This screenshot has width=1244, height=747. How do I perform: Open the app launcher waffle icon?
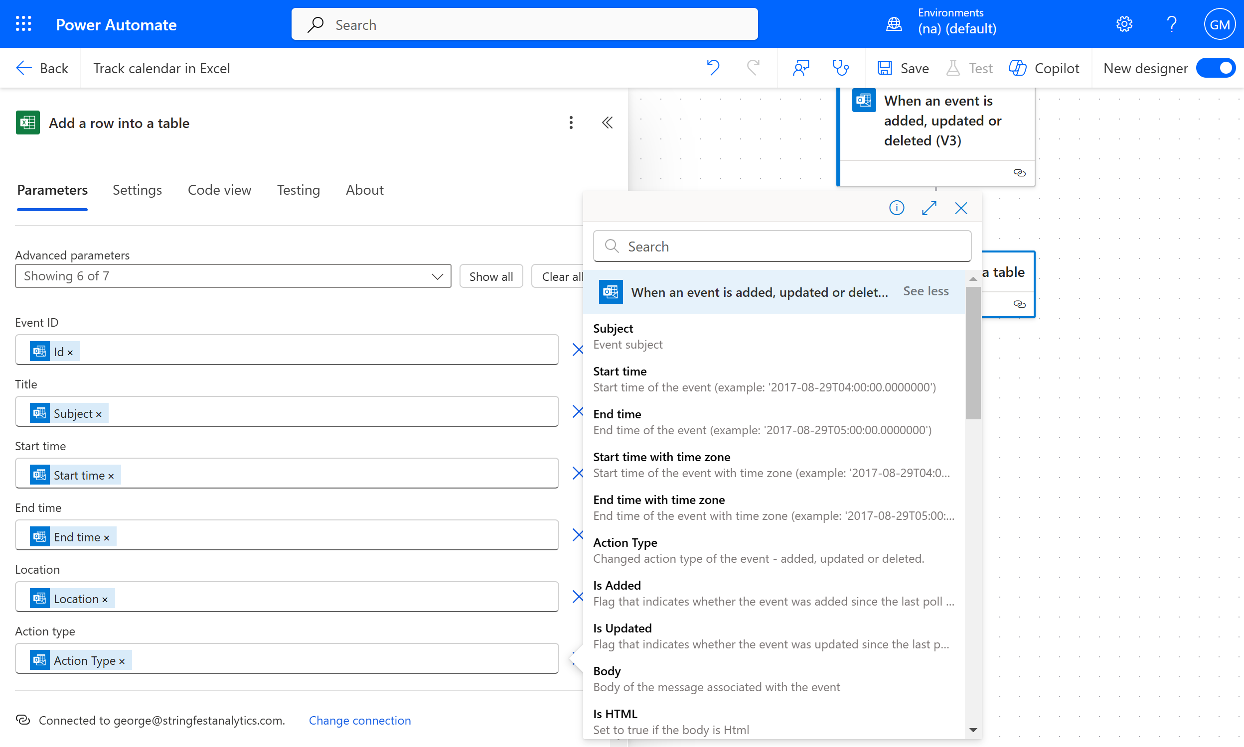(23, 24)
